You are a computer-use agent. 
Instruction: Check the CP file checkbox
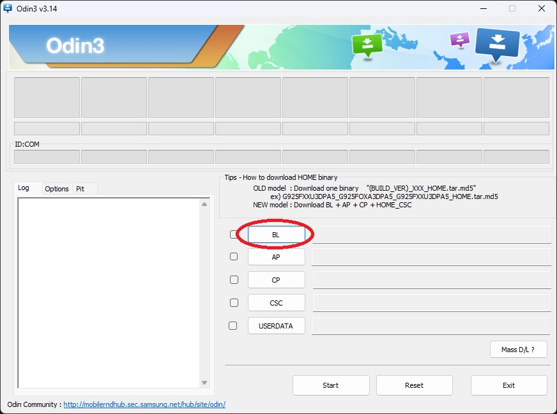[234, 279]
